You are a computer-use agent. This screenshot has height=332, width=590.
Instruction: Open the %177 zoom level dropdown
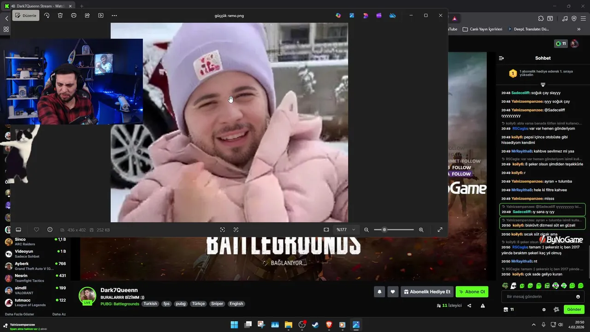[x=346, y=230]
